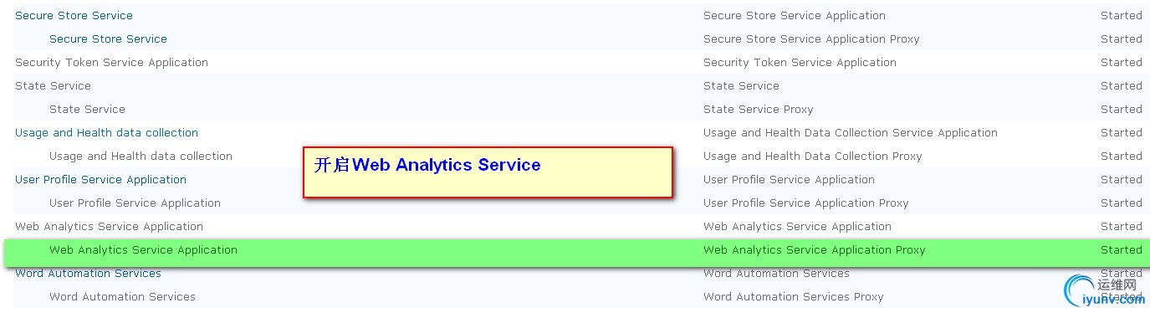Image resolution: width=1150 pixels, height=313 pixels.
Task: Click the Started status in the highlighted row
Action: pyautogui.click(x=1121, y=249)
